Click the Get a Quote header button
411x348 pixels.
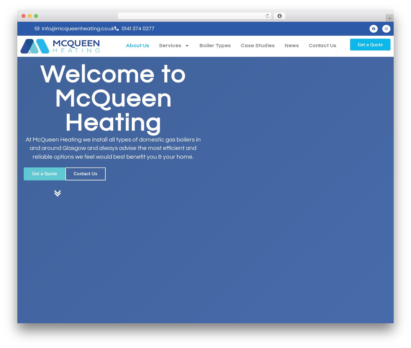point(370,45)
